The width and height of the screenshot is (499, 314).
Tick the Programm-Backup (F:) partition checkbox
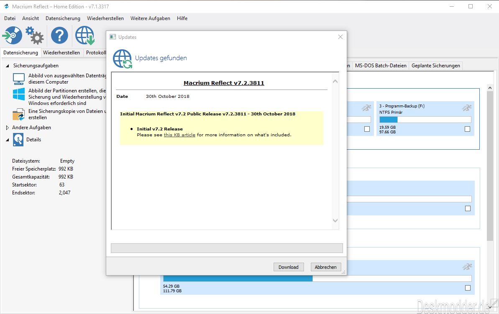click(467, 129)
